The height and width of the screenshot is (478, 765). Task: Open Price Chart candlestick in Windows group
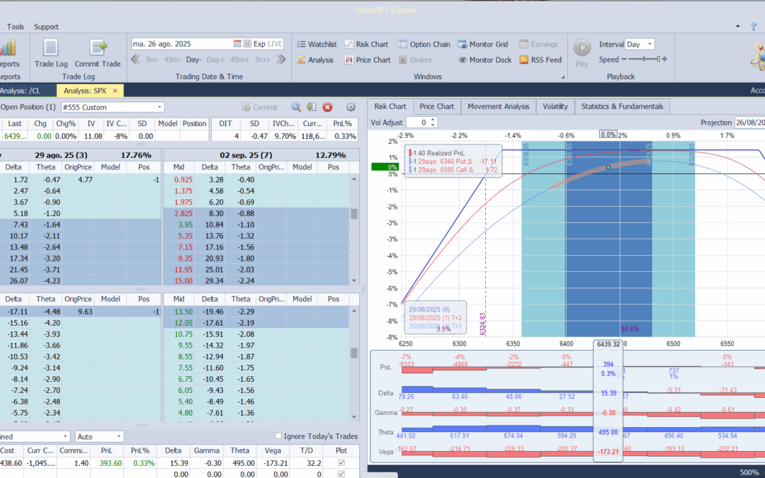click(x=368, y=60)
